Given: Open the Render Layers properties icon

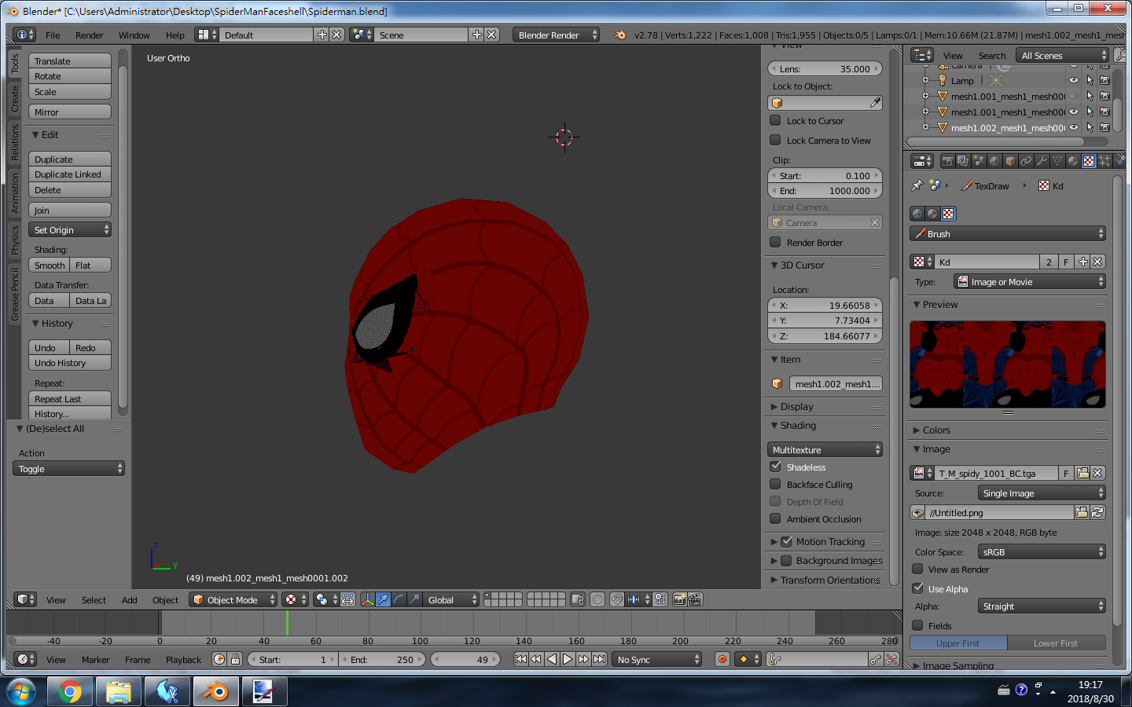Looking at the screenshot, I should [x=963, y=161].
